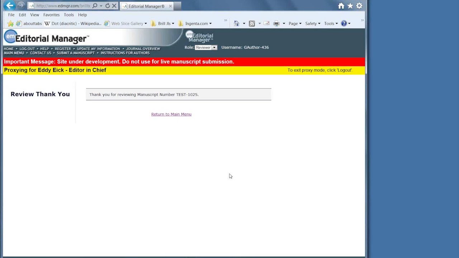This screenshot has width=459, height=258.
Task: Click the Return to Main Menu link
Action: pos(171,114)
